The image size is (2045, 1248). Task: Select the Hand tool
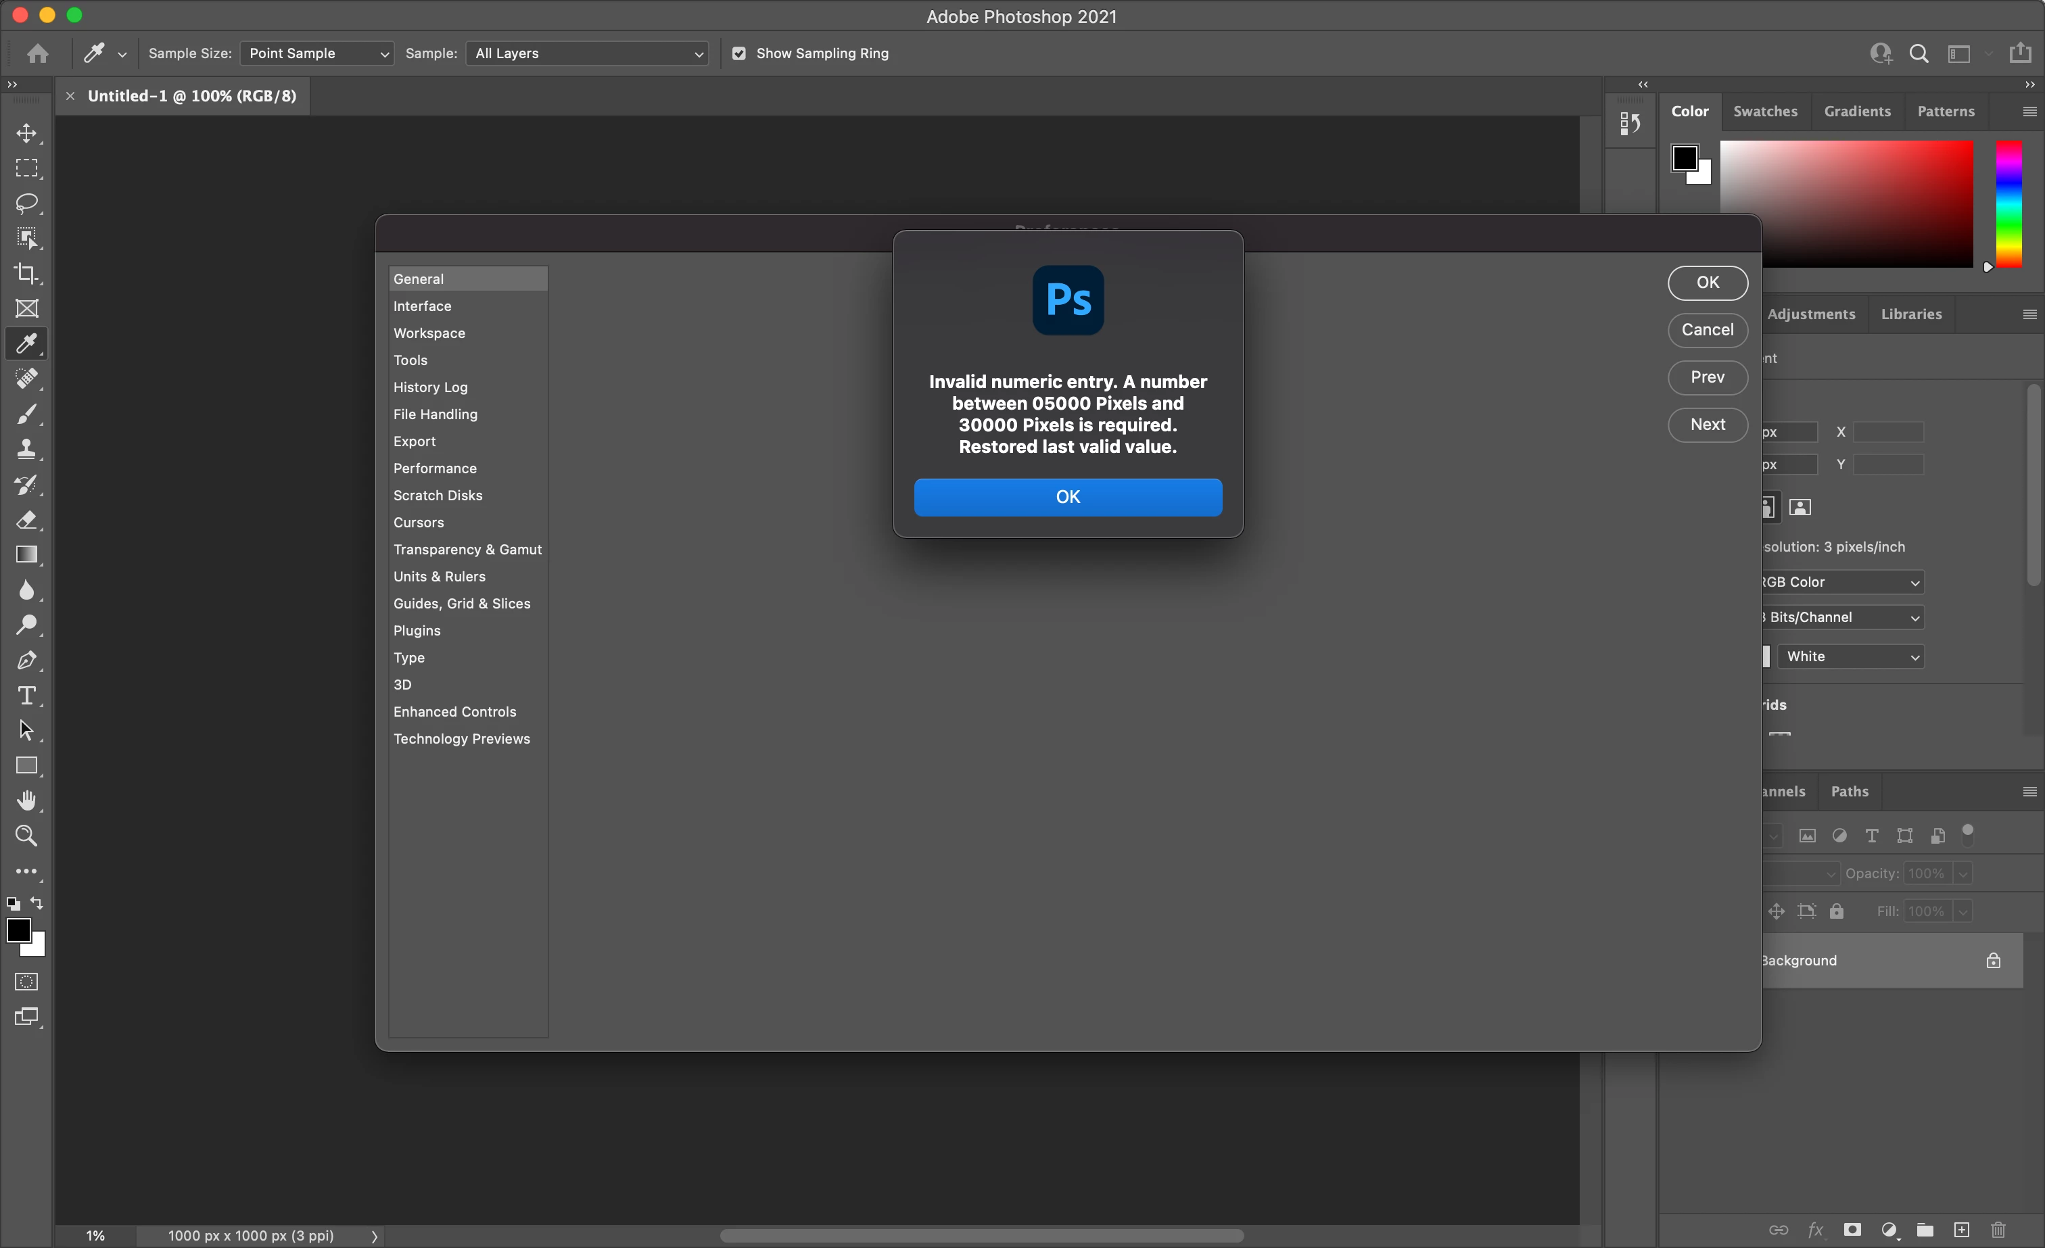[x=26, y=800]
